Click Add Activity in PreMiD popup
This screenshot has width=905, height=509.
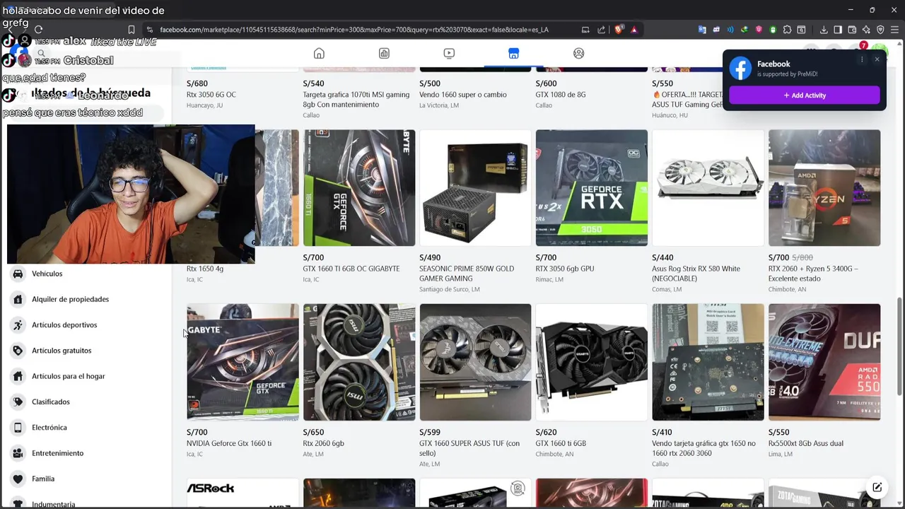point(805,95)
